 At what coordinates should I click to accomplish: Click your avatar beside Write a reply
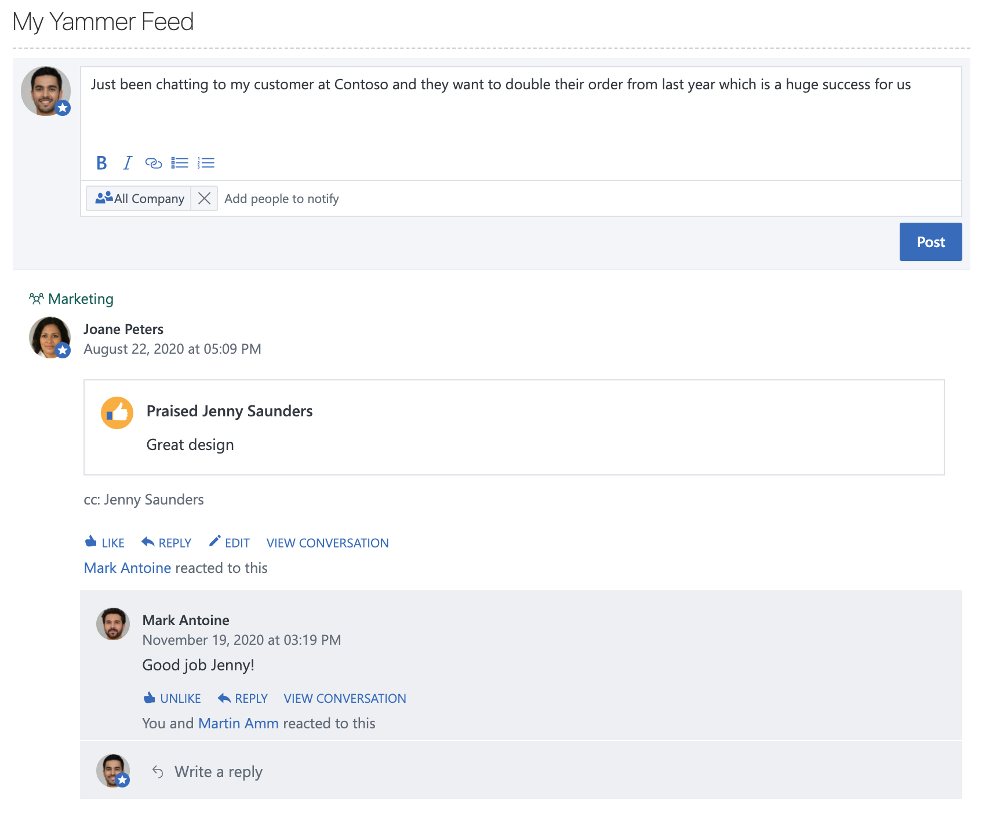113,771
